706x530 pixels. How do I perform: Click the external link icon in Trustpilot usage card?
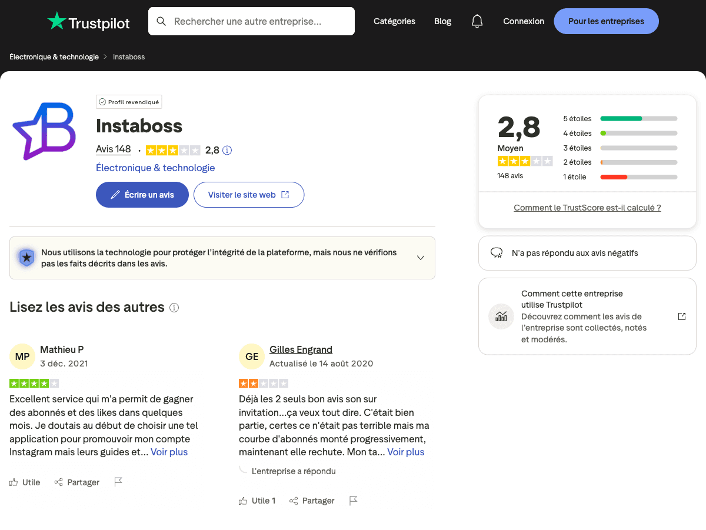click(x=682, y=316)
